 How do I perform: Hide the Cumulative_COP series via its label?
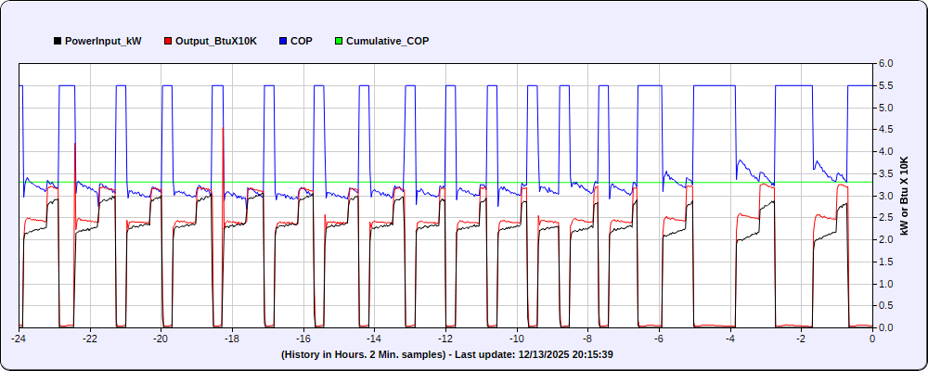(x=387, y=41)
